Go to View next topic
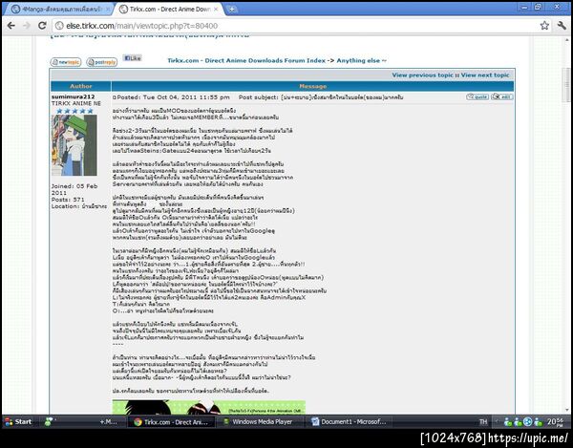573x448 pixels. 485,75
